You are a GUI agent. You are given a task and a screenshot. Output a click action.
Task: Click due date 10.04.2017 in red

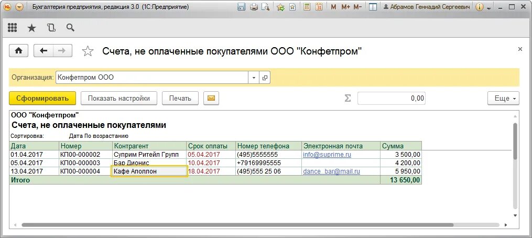(204, 163)
